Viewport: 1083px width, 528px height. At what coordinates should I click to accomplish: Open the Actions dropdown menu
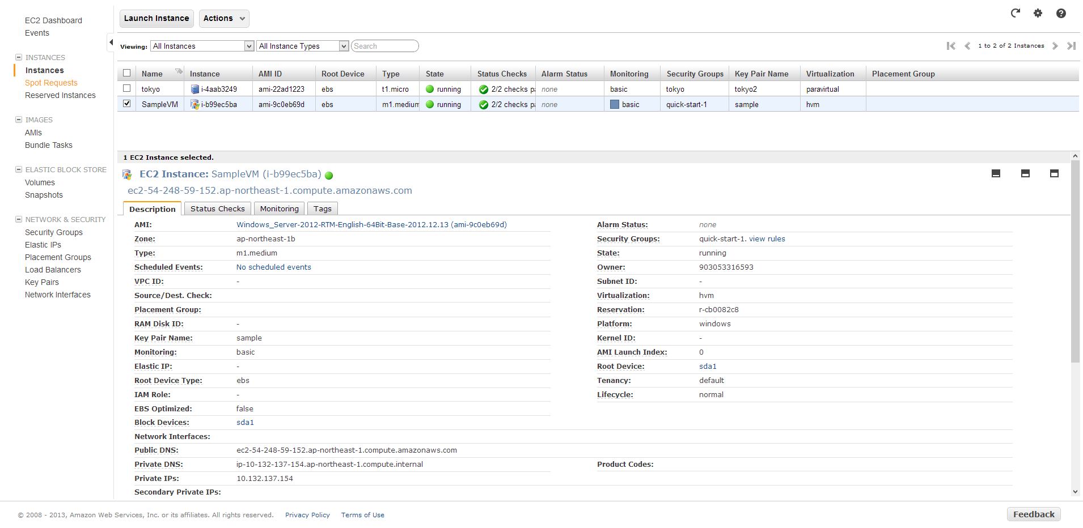coord(224,18)
